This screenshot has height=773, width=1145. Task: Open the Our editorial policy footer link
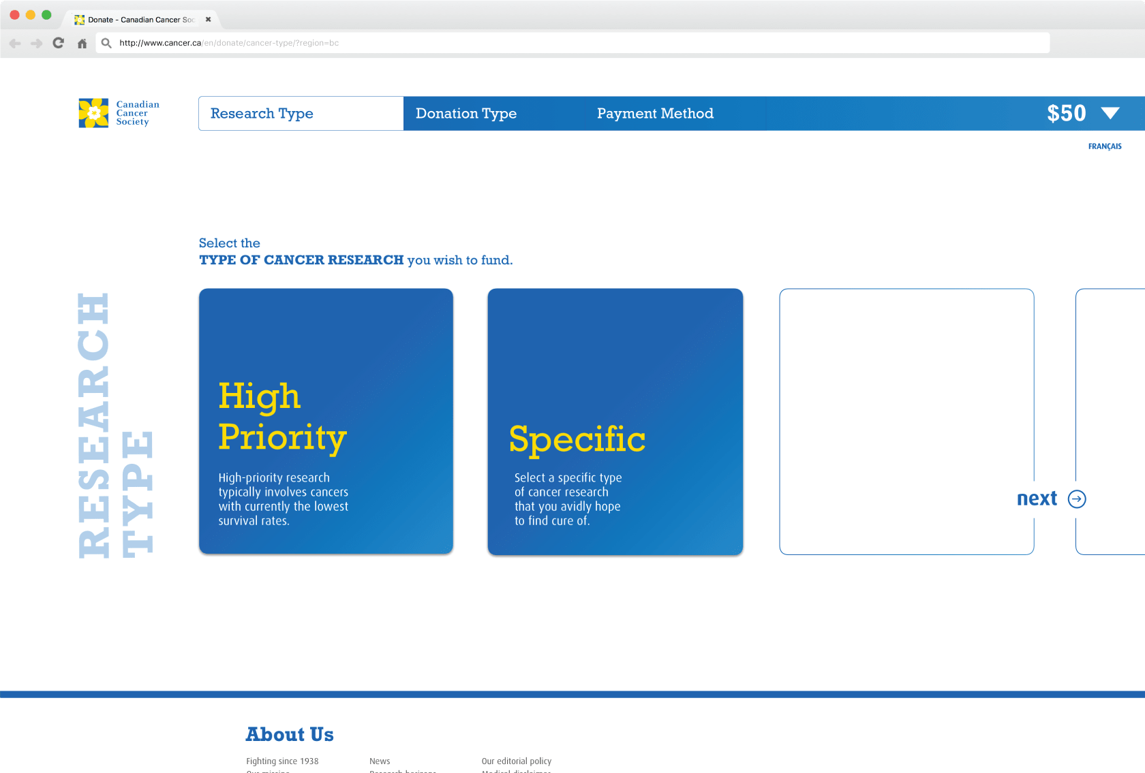(517, 761)
